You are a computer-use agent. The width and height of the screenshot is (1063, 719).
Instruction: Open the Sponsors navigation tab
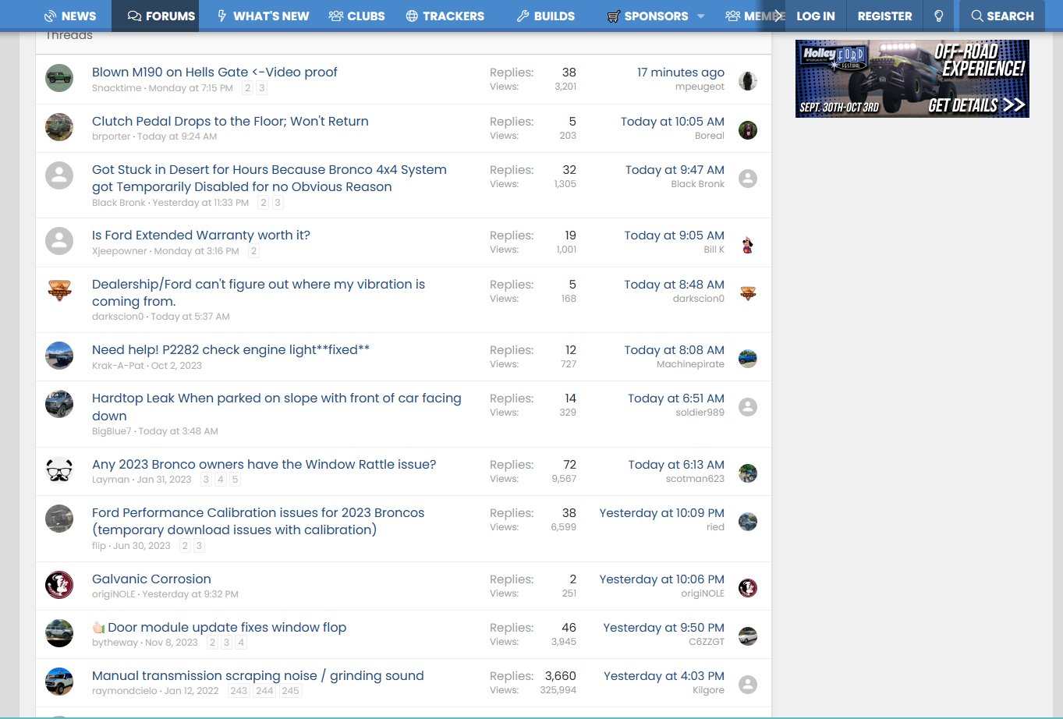pos(648,16)
